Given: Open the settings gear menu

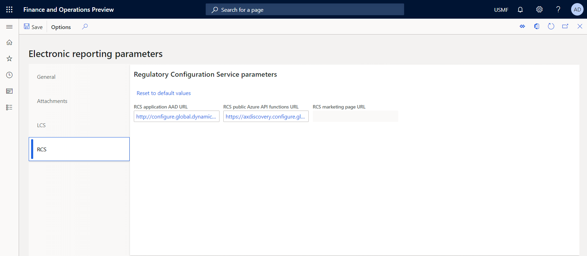Looking at the screenshot, I should coord(539,10).
